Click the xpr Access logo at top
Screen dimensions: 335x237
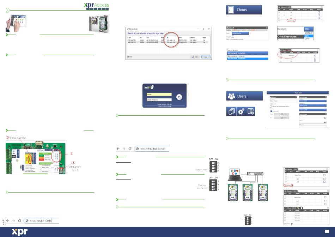click(96, 6)
